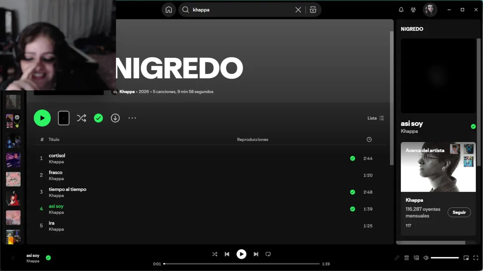Go to Spotify Home
The image size is (483, 271).
coord(169,10)
